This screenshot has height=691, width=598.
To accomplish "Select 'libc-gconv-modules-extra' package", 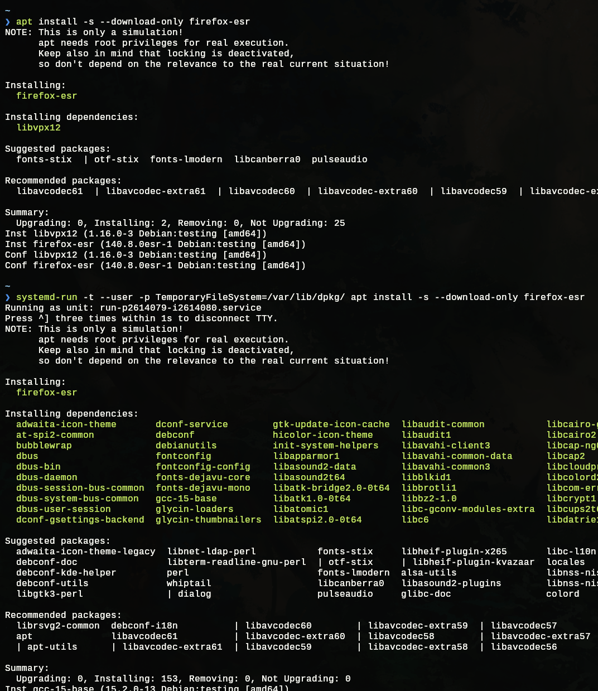I will click(x=468, y=509).
